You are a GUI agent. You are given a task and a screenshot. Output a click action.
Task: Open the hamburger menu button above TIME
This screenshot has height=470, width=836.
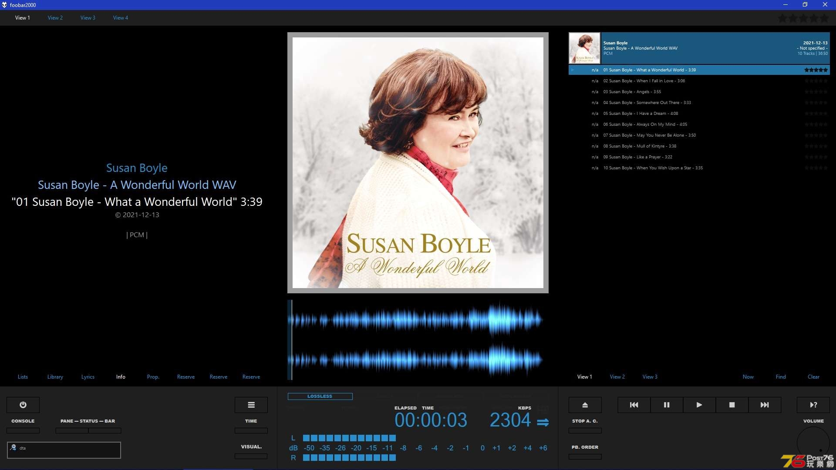[251, 405]
